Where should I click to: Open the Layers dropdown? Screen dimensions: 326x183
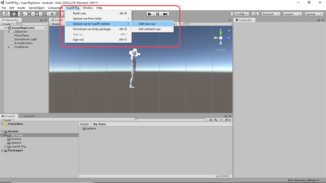point(292,14)
